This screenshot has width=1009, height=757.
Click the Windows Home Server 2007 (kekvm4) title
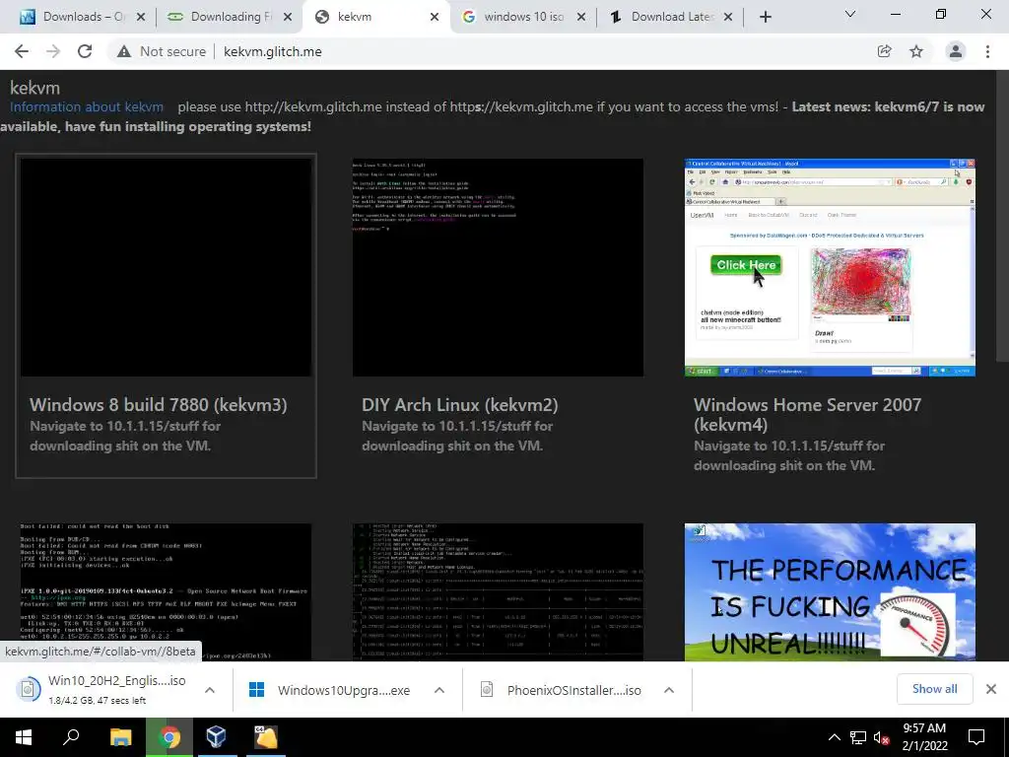click(808, 415)
